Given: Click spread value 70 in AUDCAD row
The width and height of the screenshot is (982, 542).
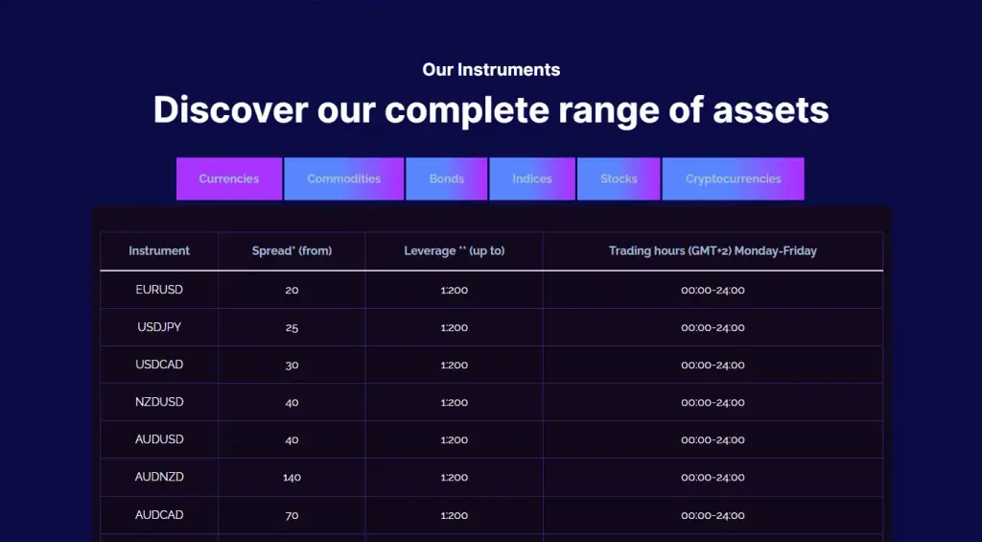Looking at the screenshot, I should click(292, 516).
